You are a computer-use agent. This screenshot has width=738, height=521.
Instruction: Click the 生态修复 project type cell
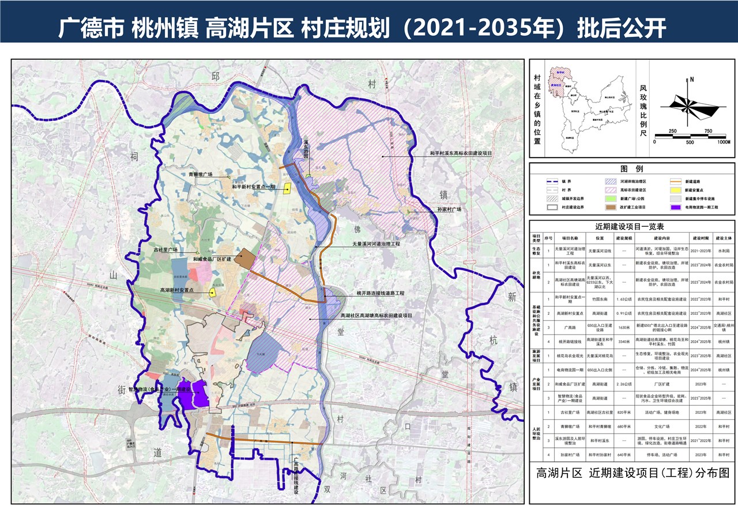(x=536, y=251)
